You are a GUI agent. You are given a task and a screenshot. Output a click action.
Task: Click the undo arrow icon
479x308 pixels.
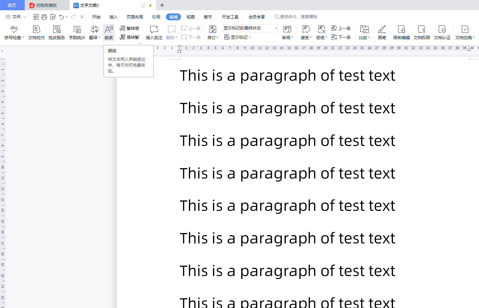pos(61,17)
